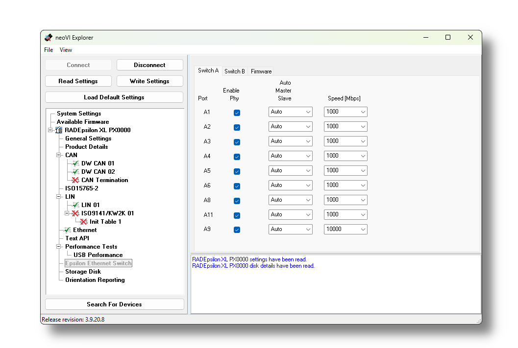Collapse the Performance Tests tree node
Viewport: 518px width, 348px height.
coord(58,246)
